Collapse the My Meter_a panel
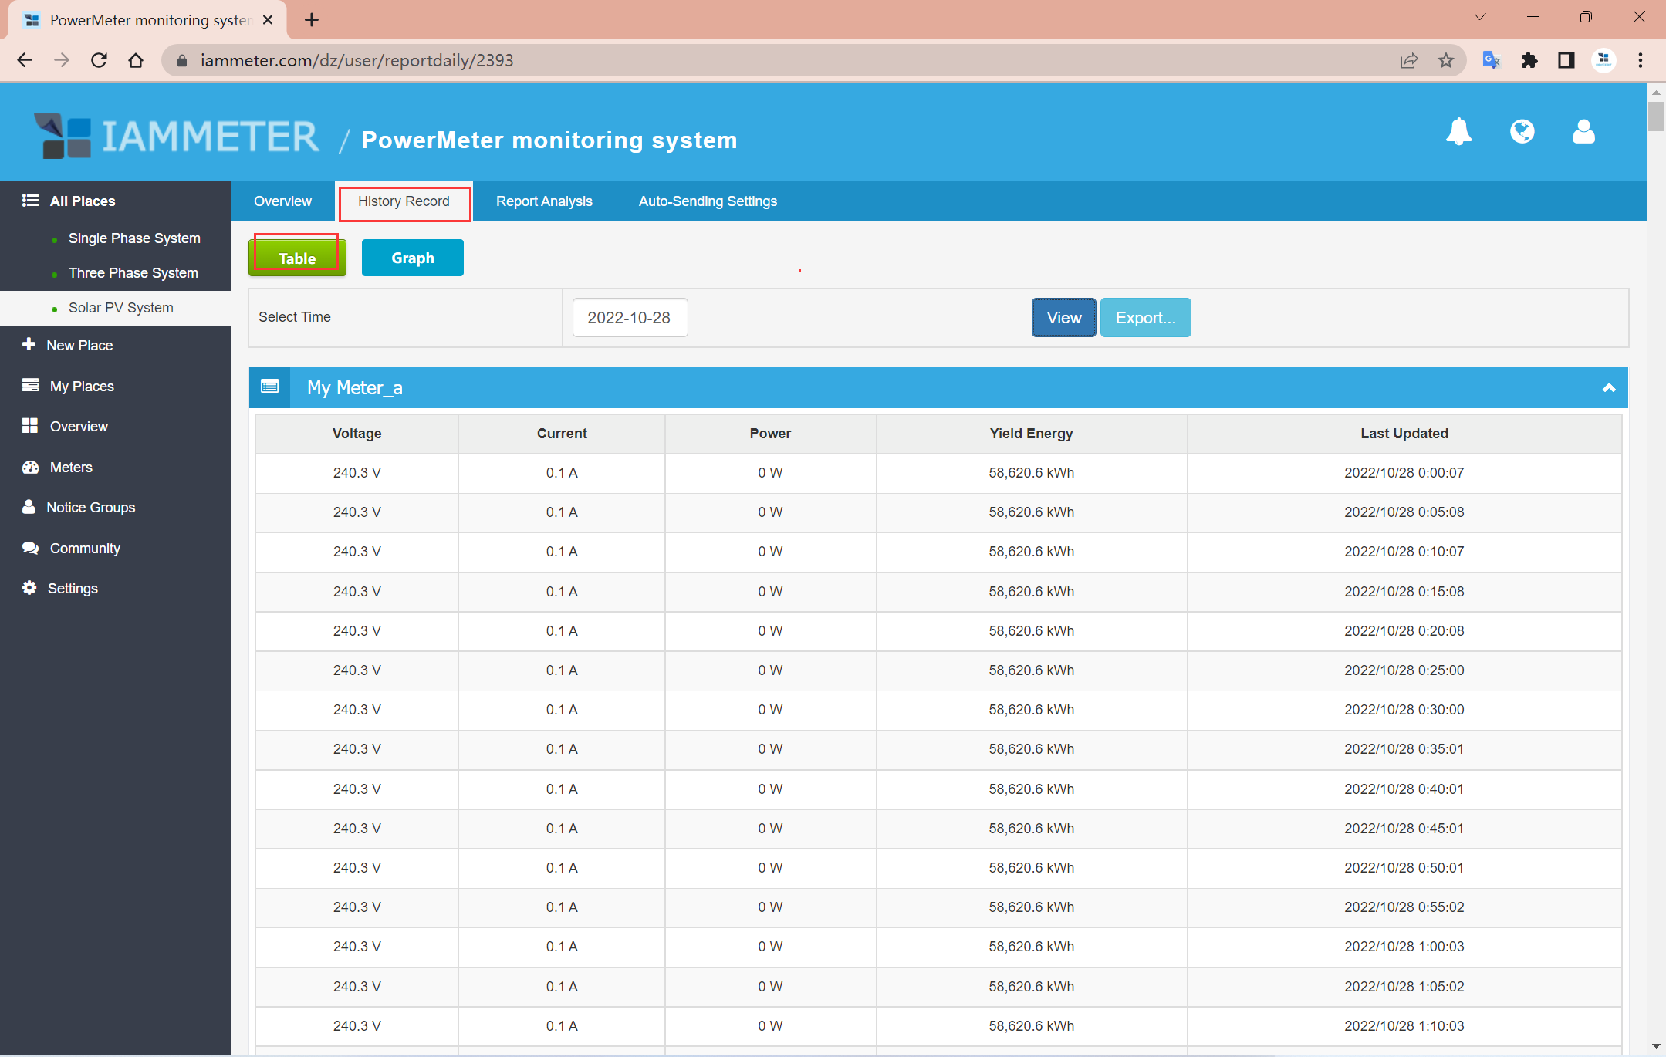 1609,388
